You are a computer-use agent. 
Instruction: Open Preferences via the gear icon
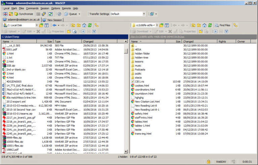click(59, 14)
